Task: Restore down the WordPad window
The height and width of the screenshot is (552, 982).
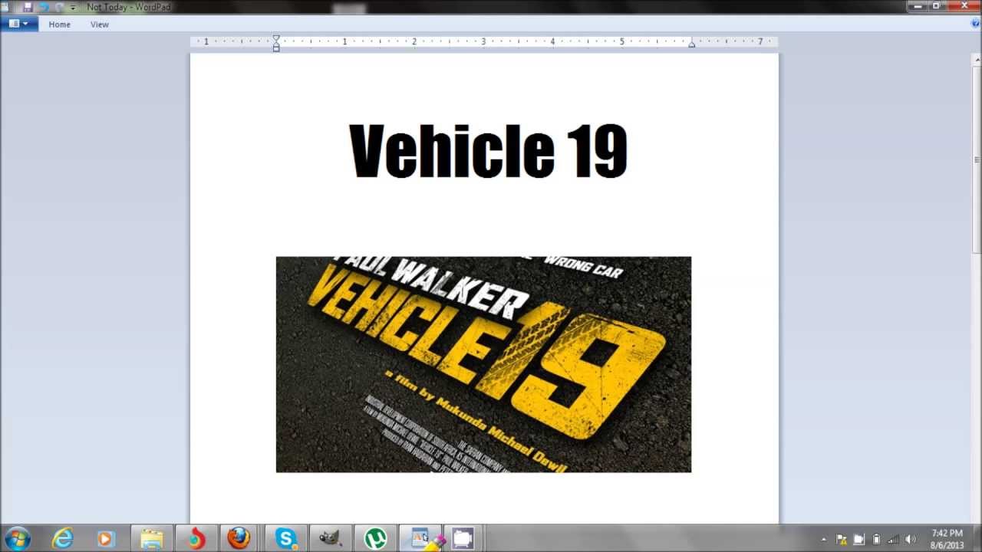Action: 937,6
